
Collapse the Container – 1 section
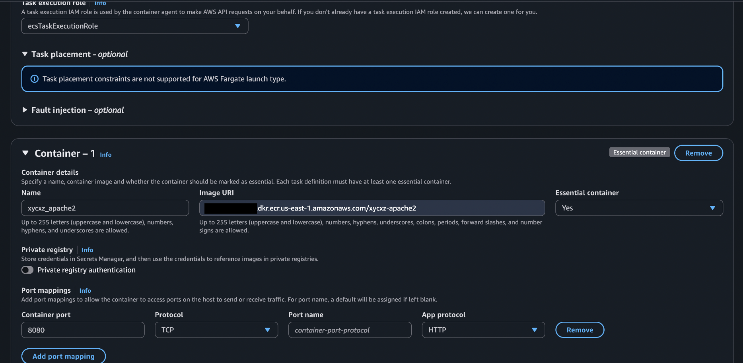[x=25, y=153]
